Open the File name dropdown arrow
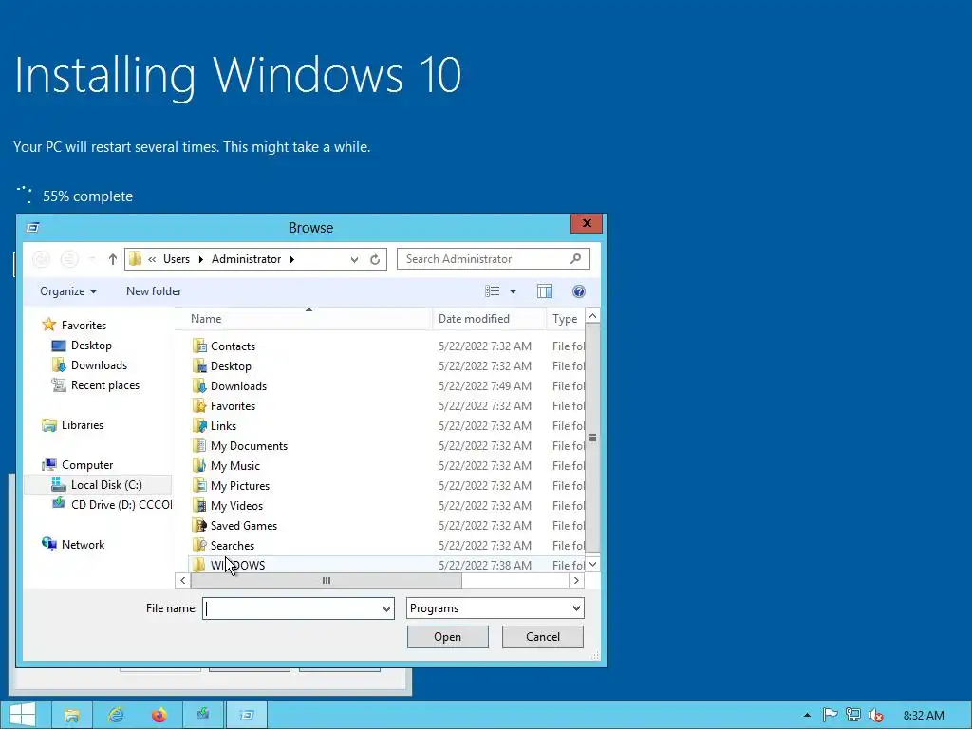Screen dimensions: 972x729 (386, 608)
